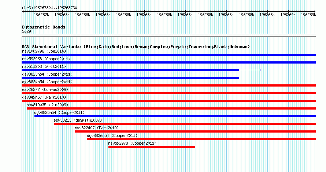Open dgv8826n54 (Cooper2011) label
This screenshot has width=326, height=172.
click(112, 135)
